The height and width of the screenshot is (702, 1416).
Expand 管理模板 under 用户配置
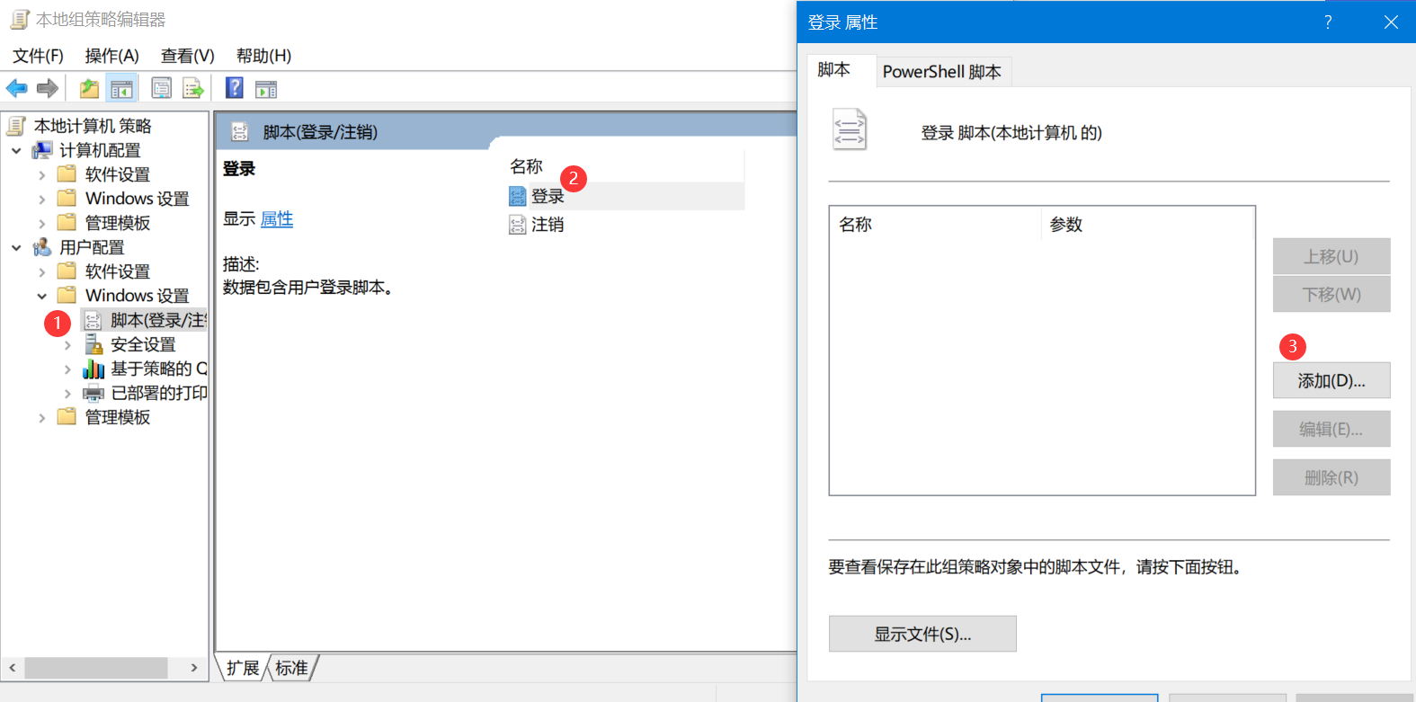click(x=41, y=417)
